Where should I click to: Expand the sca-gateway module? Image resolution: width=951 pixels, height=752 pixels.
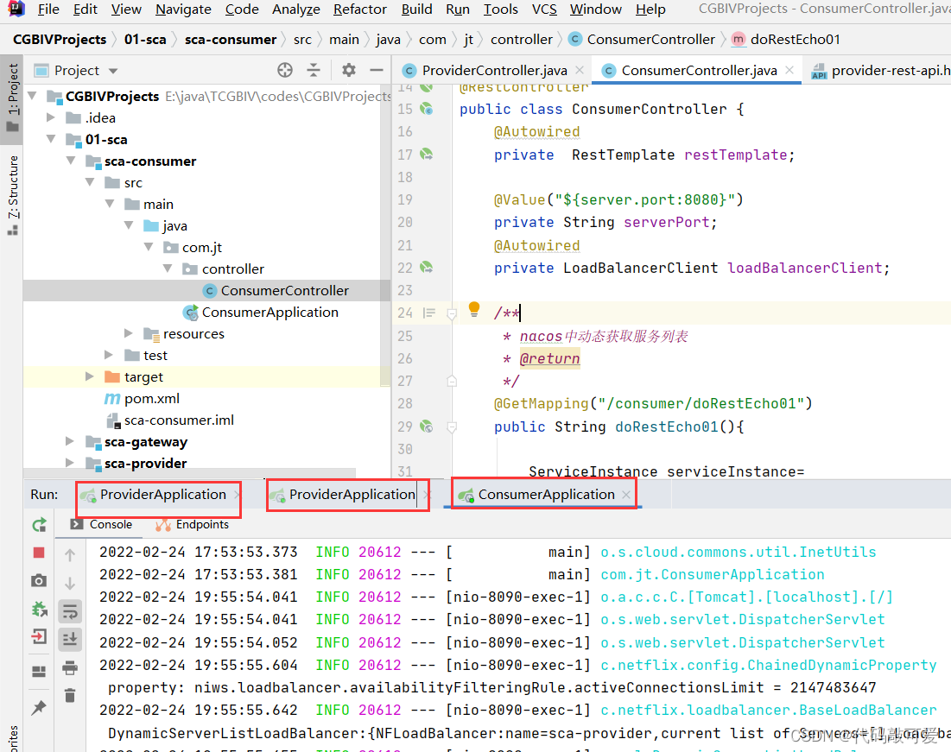click(x=70, y=441)
